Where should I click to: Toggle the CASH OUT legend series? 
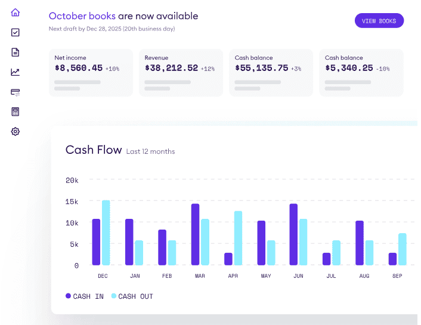pyautogui.click(x=132, y=296)
